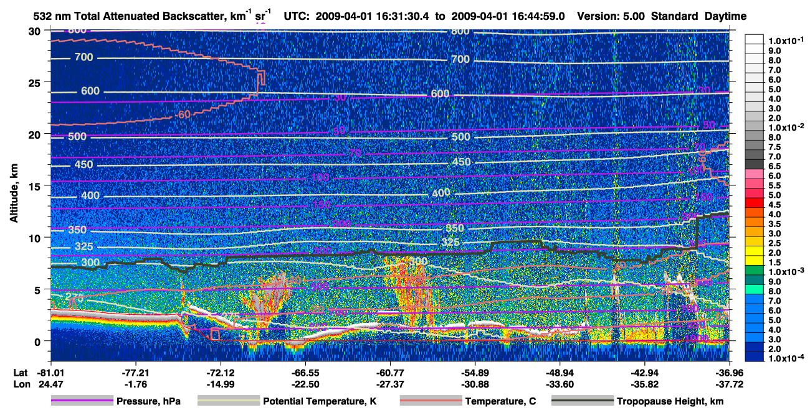
Task: Click the 'Version: 5.00' text
Action: 611,17
